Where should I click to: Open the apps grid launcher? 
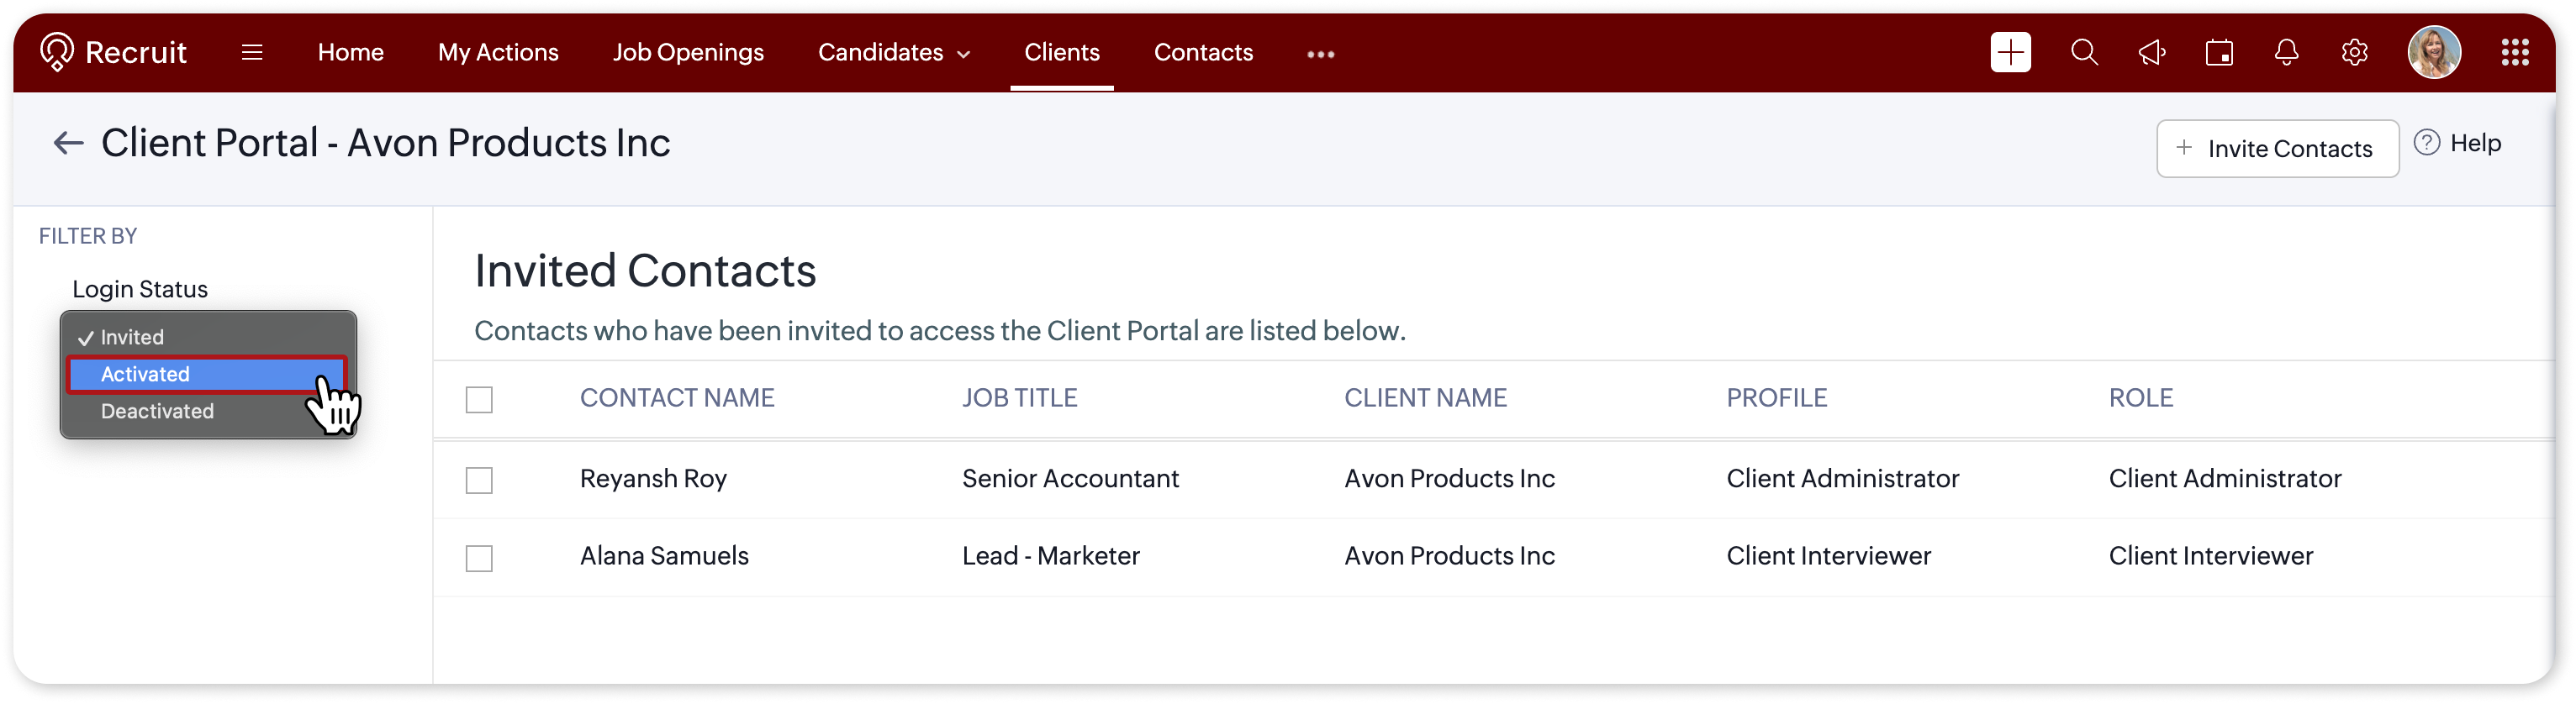2514,52
